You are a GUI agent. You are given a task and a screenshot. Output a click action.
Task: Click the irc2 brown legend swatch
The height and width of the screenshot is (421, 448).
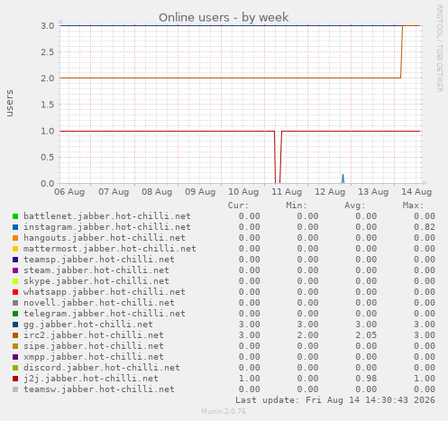[15, 335]
